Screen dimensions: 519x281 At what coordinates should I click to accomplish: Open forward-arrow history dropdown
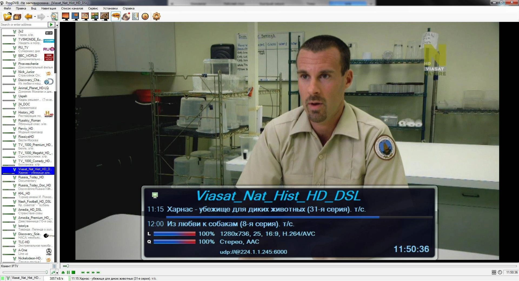48,17
